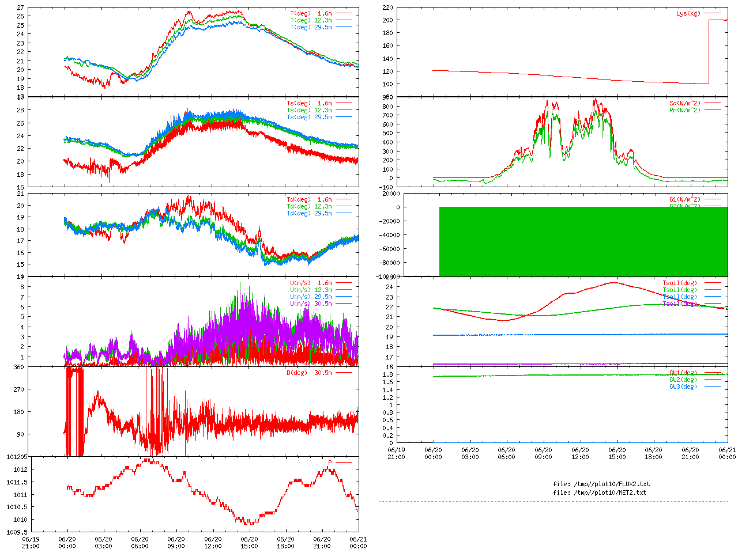This screenshot has width=738, height=553.
Task: Select the '1010.5' pressure axis value
Action: (17, 507)
